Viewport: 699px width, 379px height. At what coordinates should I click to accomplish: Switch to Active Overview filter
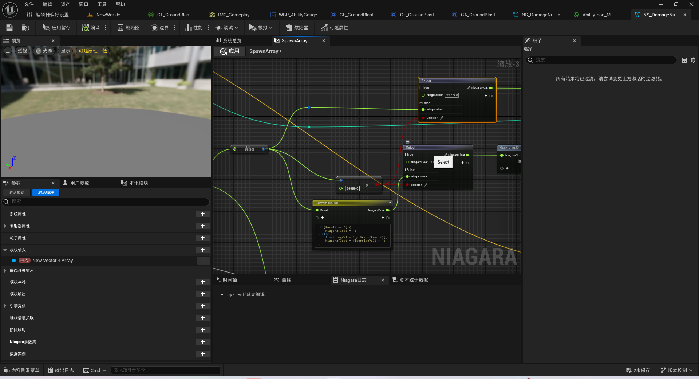pyautogui.click(x=17, y=192)
